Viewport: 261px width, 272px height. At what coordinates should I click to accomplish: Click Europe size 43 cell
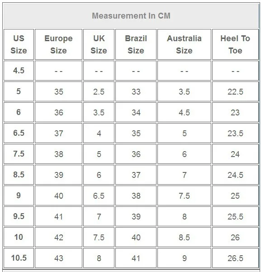click(58, 258)
